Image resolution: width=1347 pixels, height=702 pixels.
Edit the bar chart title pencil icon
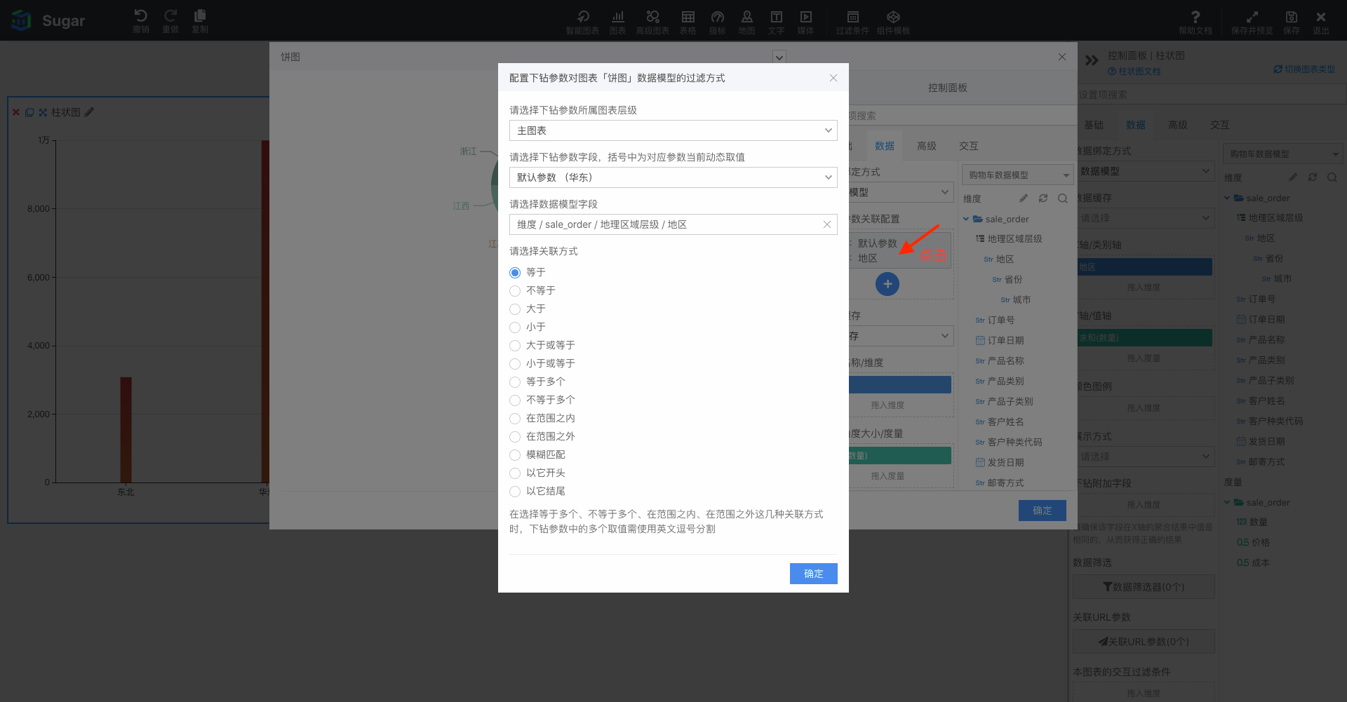coord(89,112)
